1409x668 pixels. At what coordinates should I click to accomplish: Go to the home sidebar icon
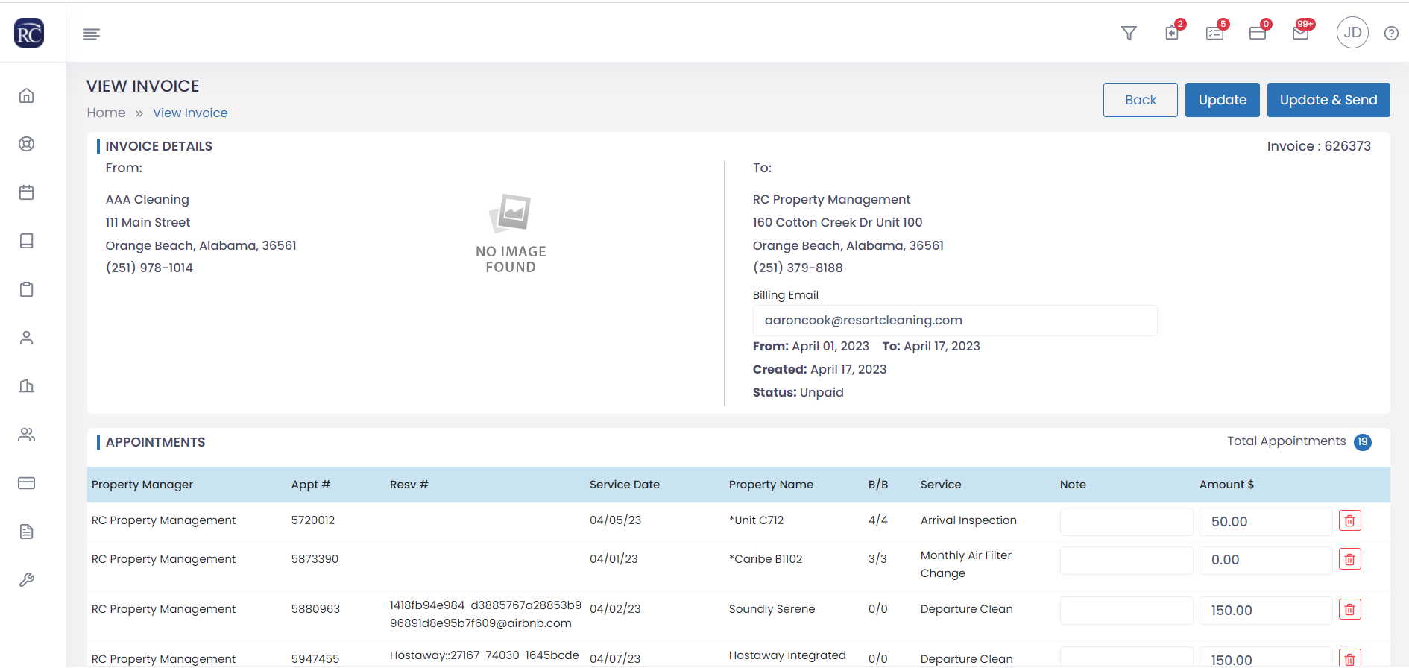click(27, 95)
